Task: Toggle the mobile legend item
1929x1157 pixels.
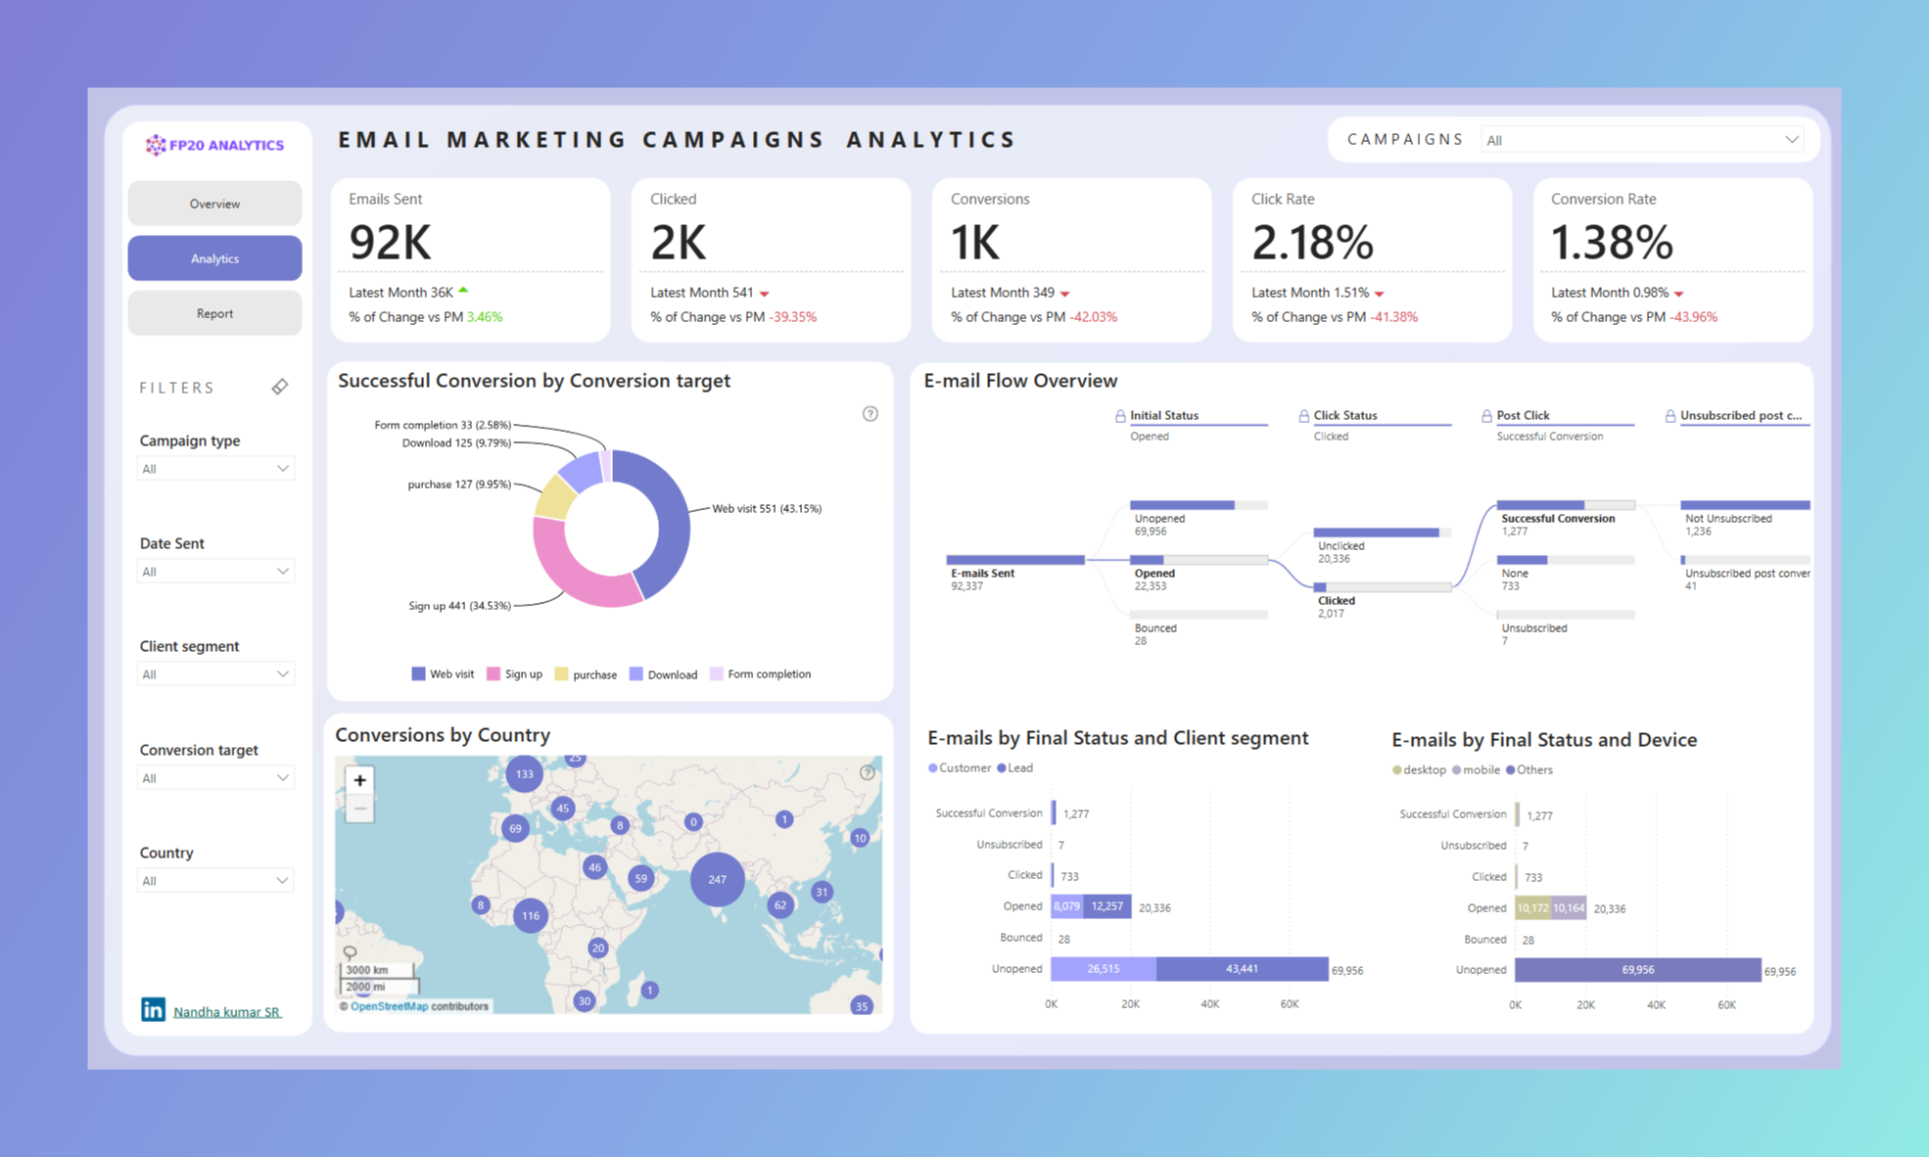Action: coord(1477,770)
